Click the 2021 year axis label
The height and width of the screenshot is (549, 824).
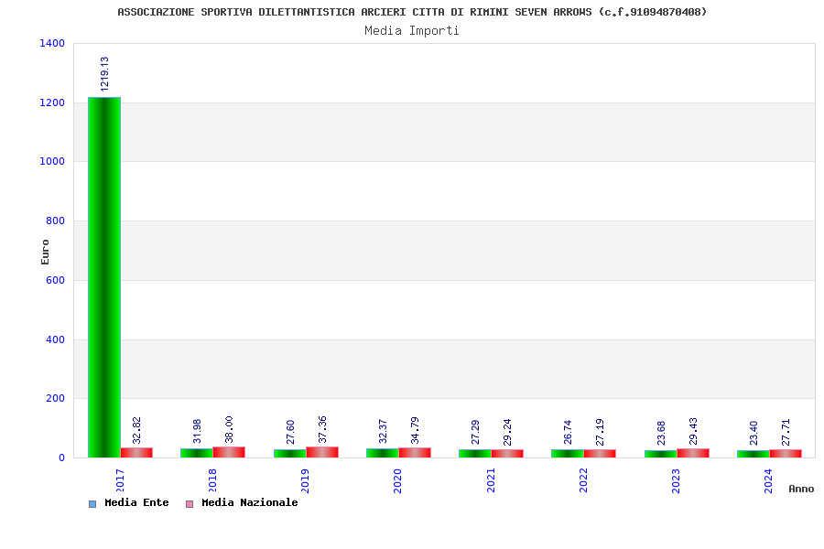(491, 480)
